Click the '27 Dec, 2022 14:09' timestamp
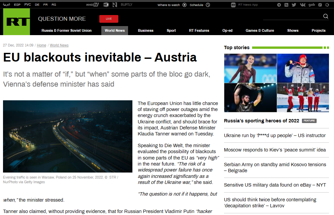 pos(18,45)
